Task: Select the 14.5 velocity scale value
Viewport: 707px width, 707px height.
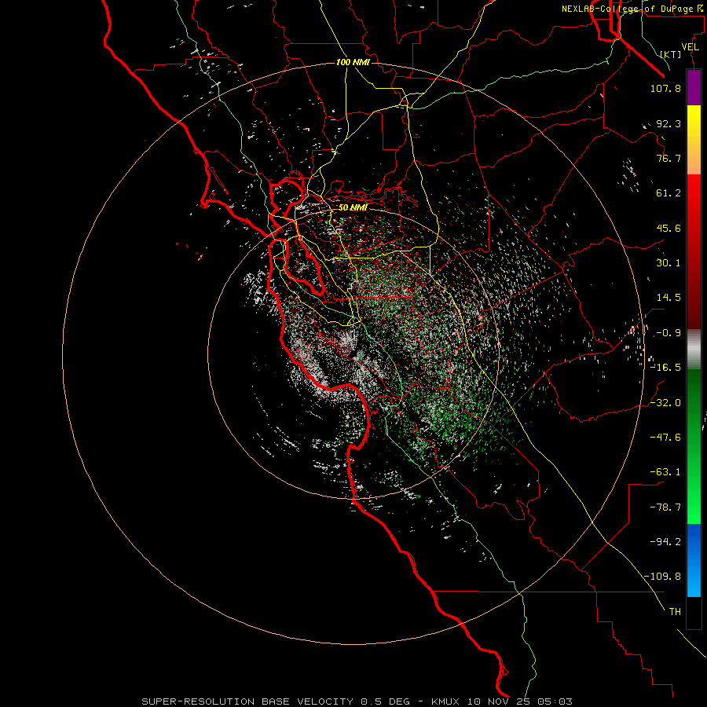Action: point(669,298)
